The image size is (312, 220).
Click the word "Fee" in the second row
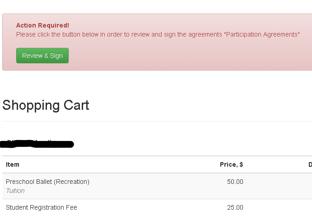click(71, 207)
